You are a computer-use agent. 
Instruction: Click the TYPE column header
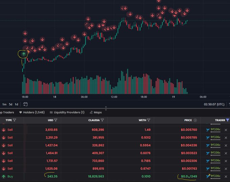tap(9, 120)
